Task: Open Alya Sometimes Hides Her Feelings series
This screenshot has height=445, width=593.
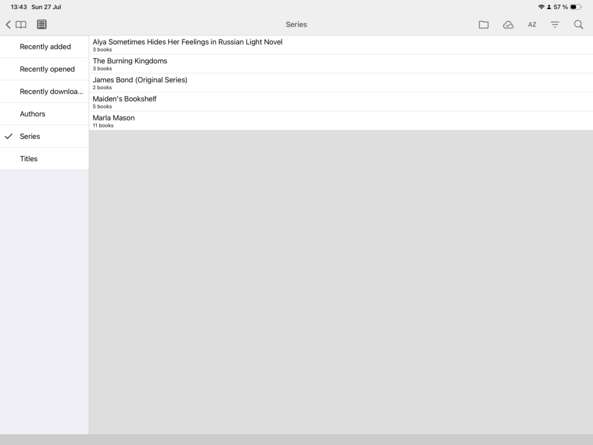Action: coord(341,45)
